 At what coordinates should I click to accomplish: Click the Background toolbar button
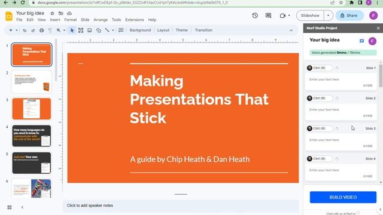(x=140, y=30)
